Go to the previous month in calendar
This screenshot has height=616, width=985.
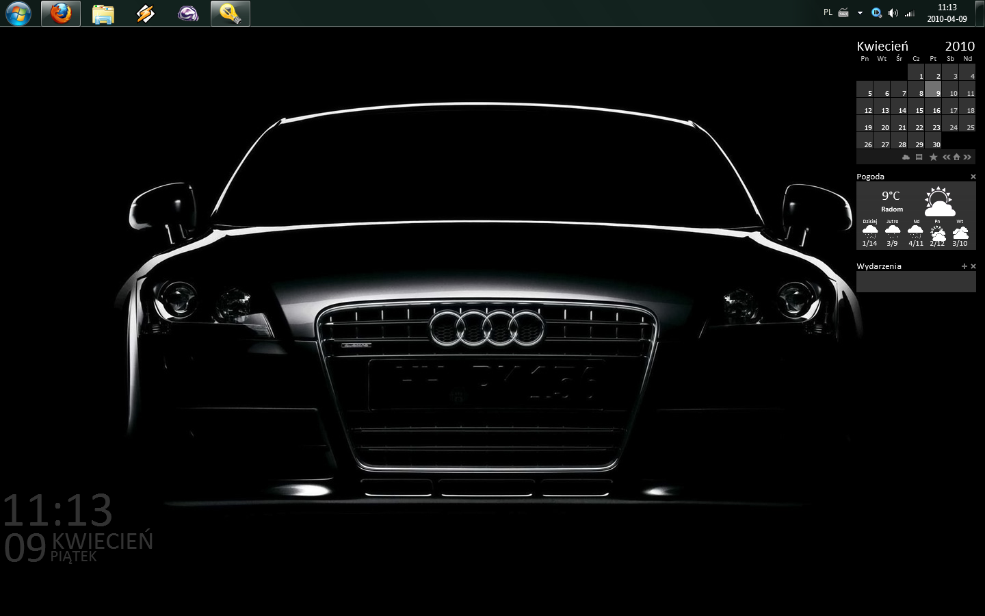click(x=947, y=157)
